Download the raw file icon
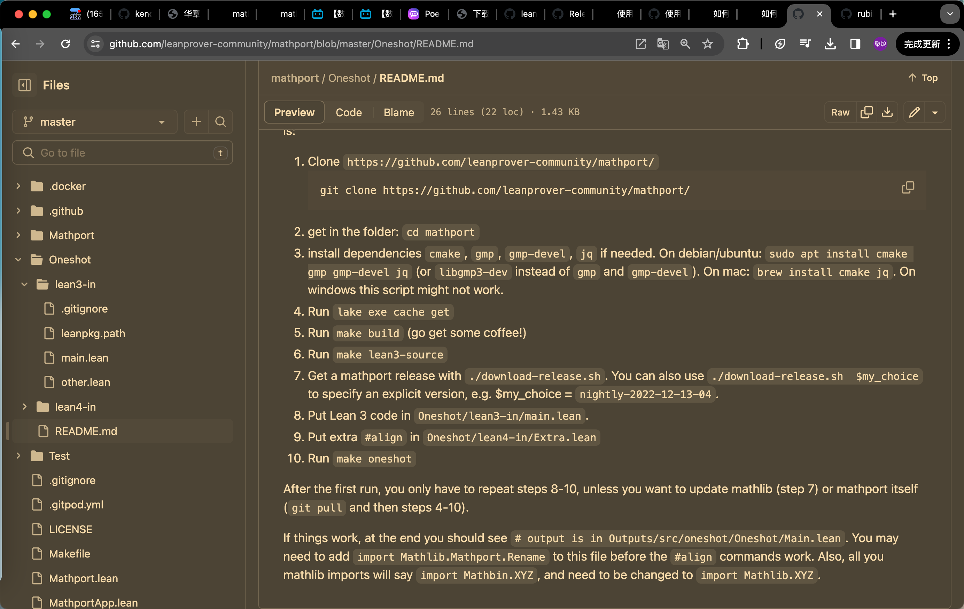 tap(887, 112)
